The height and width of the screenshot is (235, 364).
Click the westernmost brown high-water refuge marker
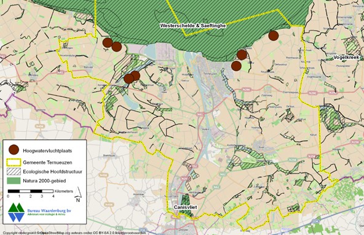(108, 42)
